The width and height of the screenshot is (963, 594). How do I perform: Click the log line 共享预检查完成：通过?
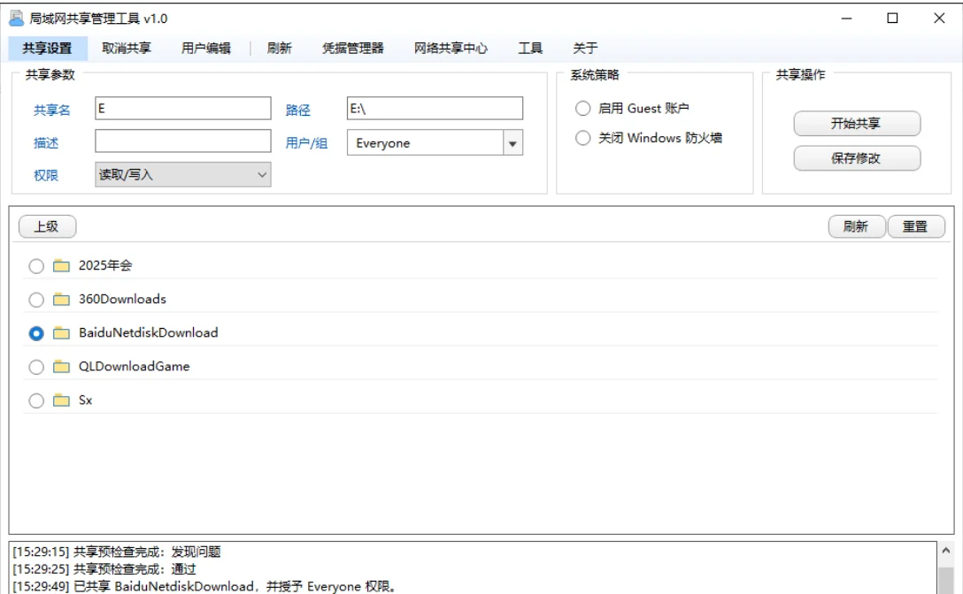point(104,569)
